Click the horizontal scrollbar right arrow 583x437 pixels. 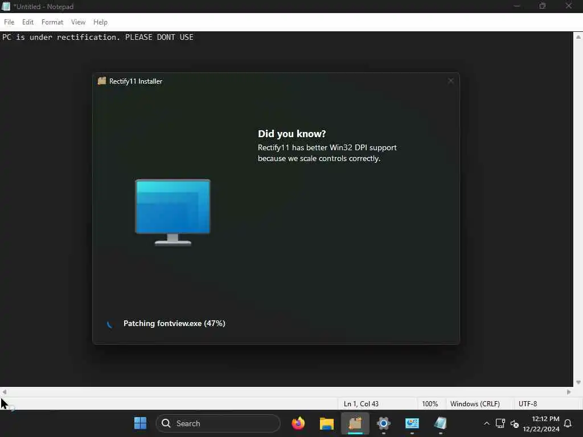pyautogui.click(x=569, y=392)
